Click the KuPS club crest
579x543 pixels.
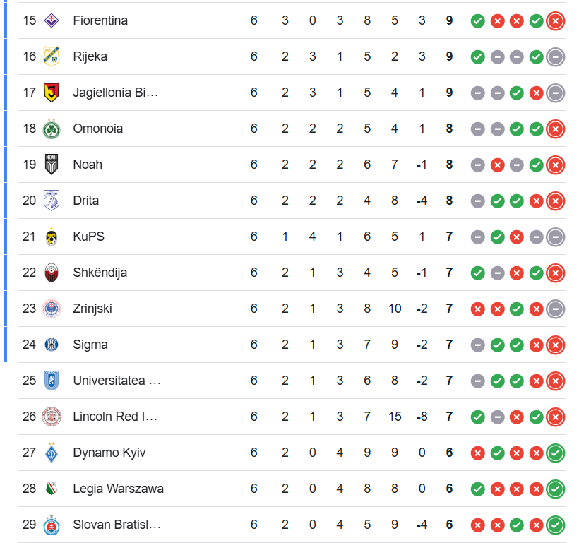(x=52, y=237)
